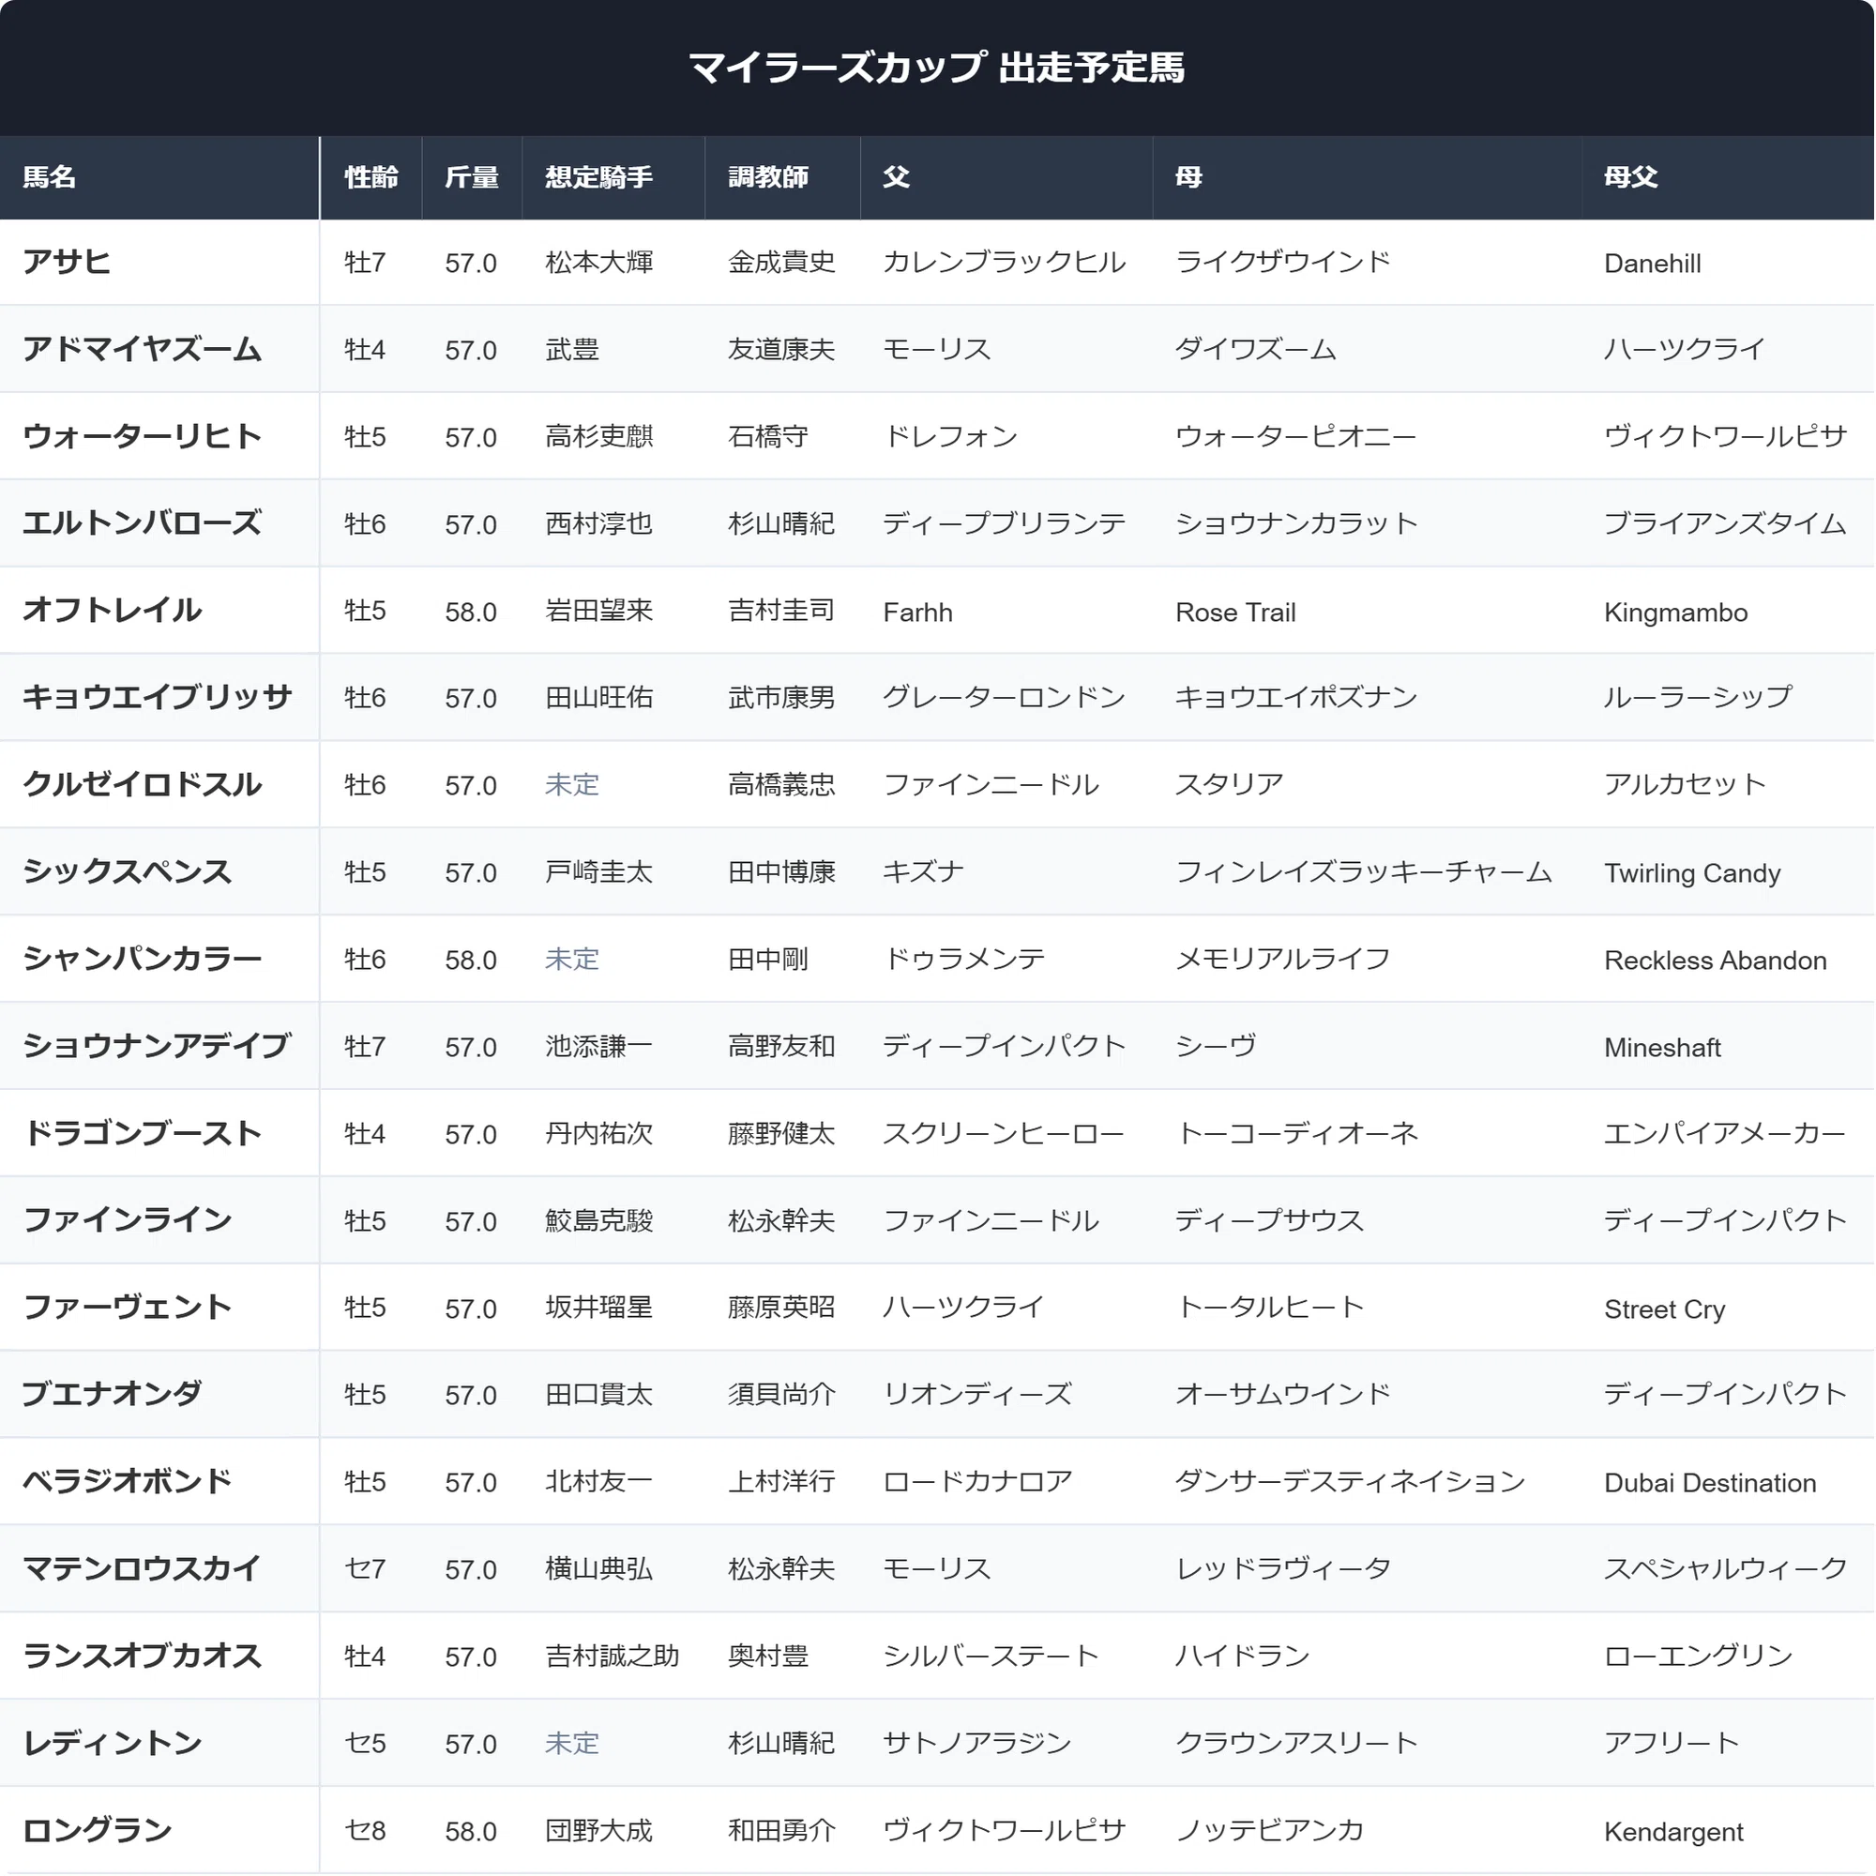Screen dimensions: 1876x1876
Task: Select horse name エルトンバローズ
Action: [x=142, y=523]
